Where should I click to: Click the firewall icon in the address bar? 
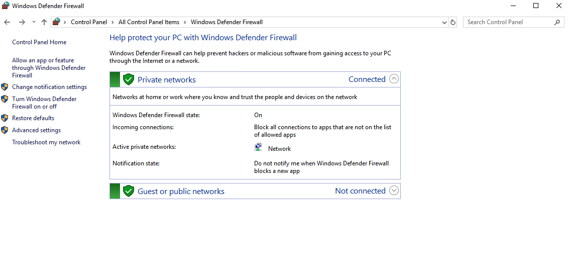tap(56, 22)
